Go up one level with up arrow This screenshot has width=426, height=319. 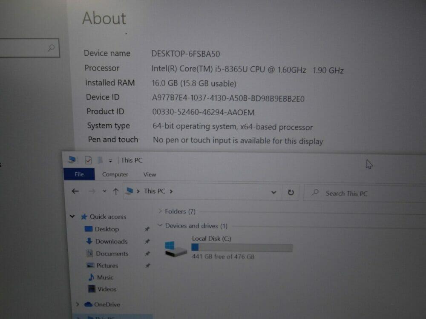coord(116,192)
